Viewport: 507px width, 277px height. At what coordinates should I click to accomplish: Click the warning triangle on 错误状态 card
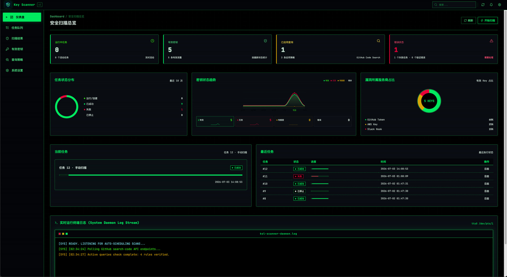(491, 41)
